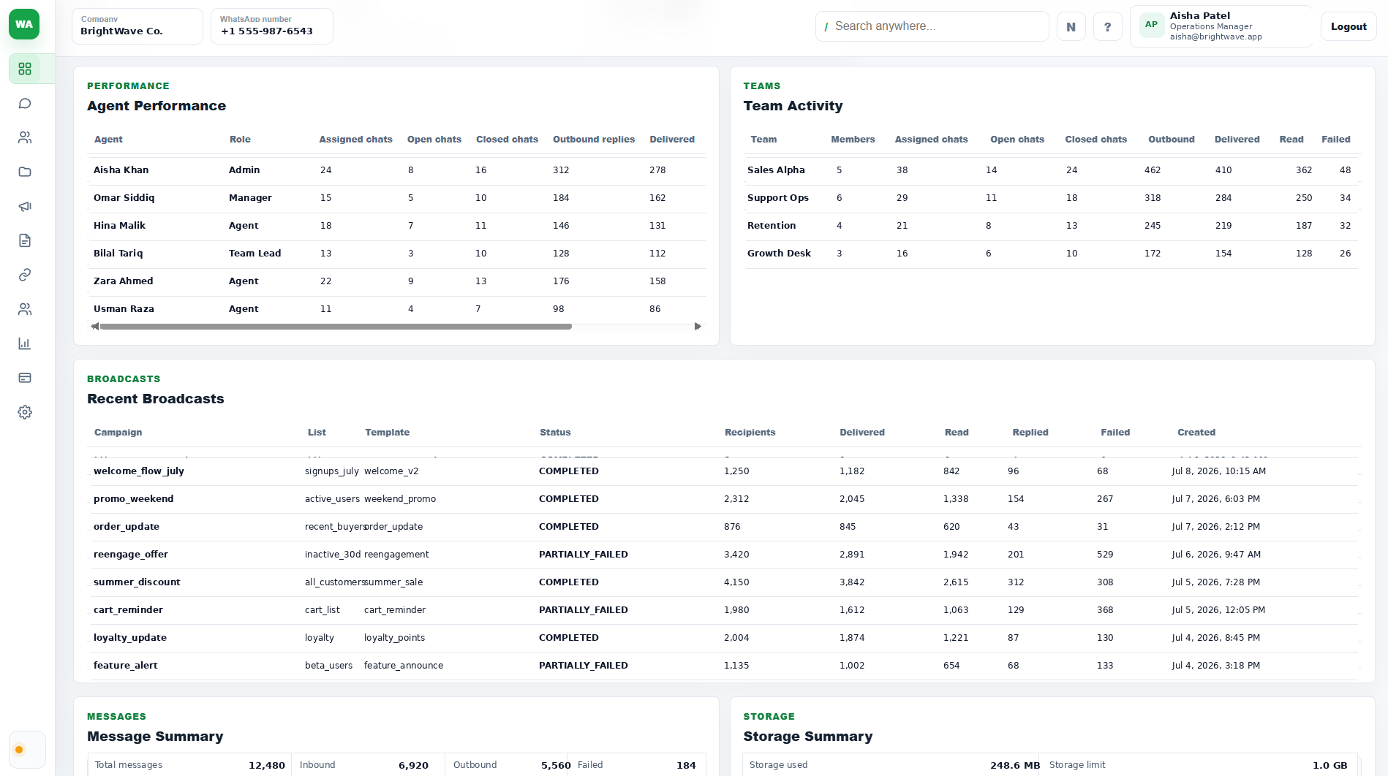Click the Storage limit 1.0 GB stat
The height and width of the screenshot is (776, 1388).
coord(1199,765)
